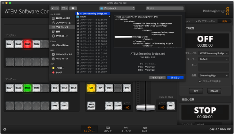Select preview COL1 source
The width and height of the screenshot is (234, 134).
(x=64, y=88)
